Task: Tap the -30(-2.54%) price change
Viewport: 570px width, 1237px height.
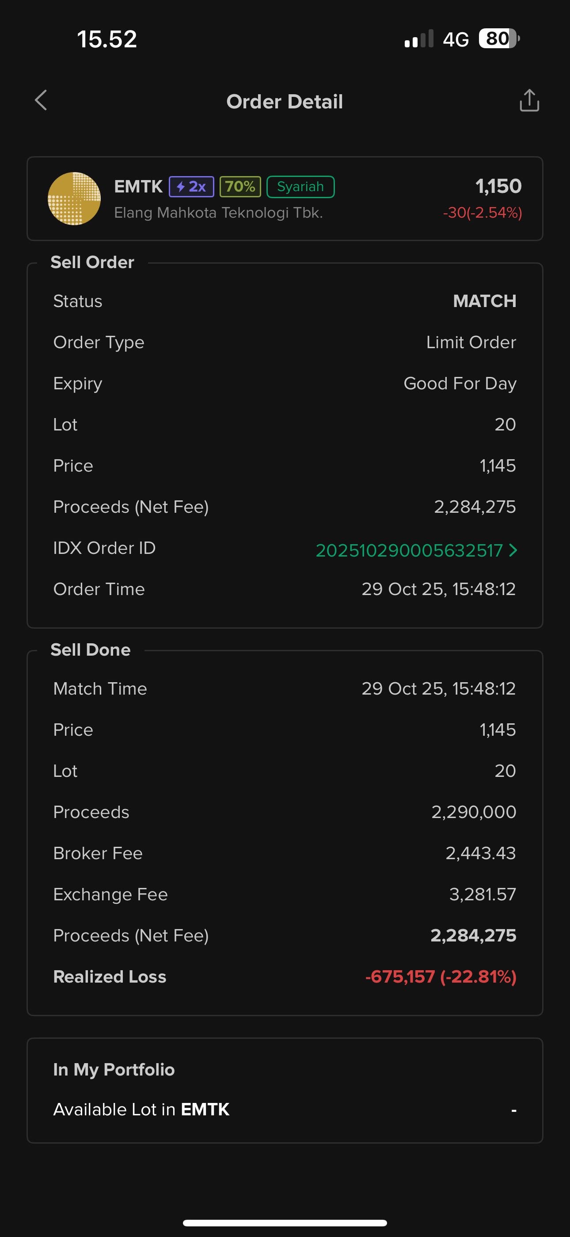Action: 482,212
